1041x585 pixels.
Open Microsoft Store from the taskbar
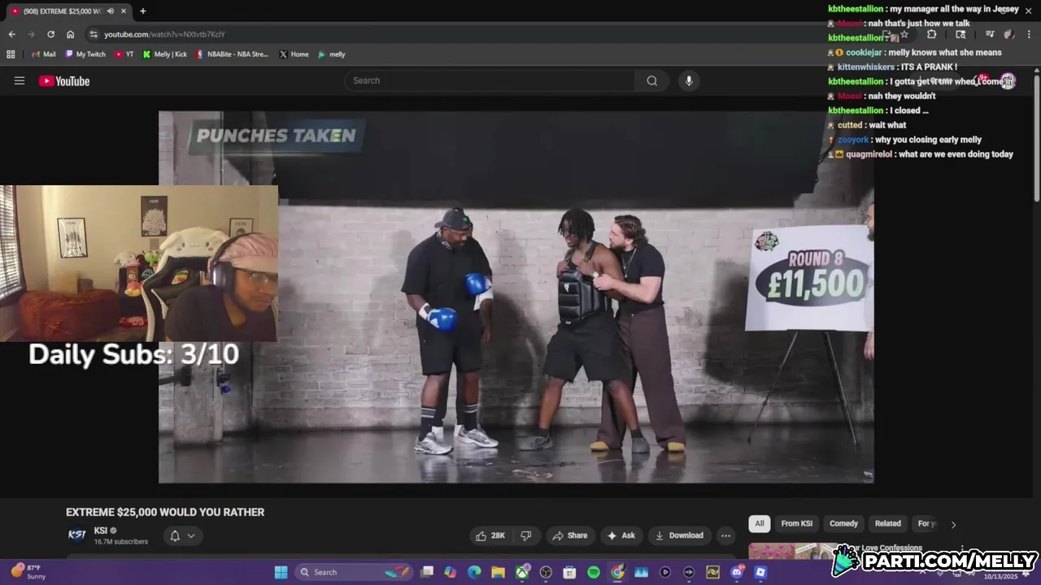click(x=569, y=572)
